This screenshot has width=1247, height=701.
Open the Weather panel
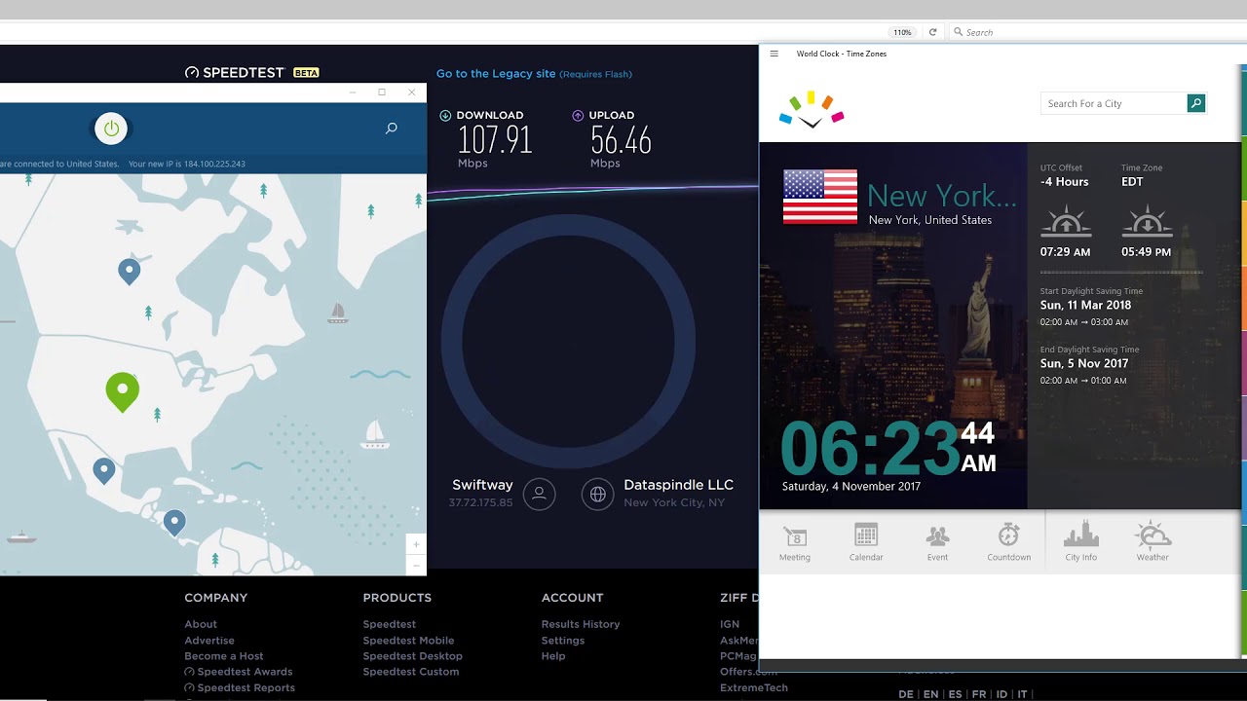[1153, 541]
